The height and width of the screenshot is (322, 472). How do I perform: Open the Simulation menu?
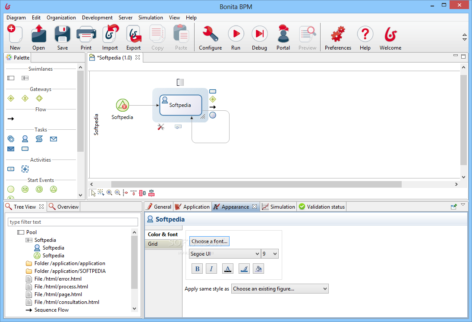pos(151,17)
